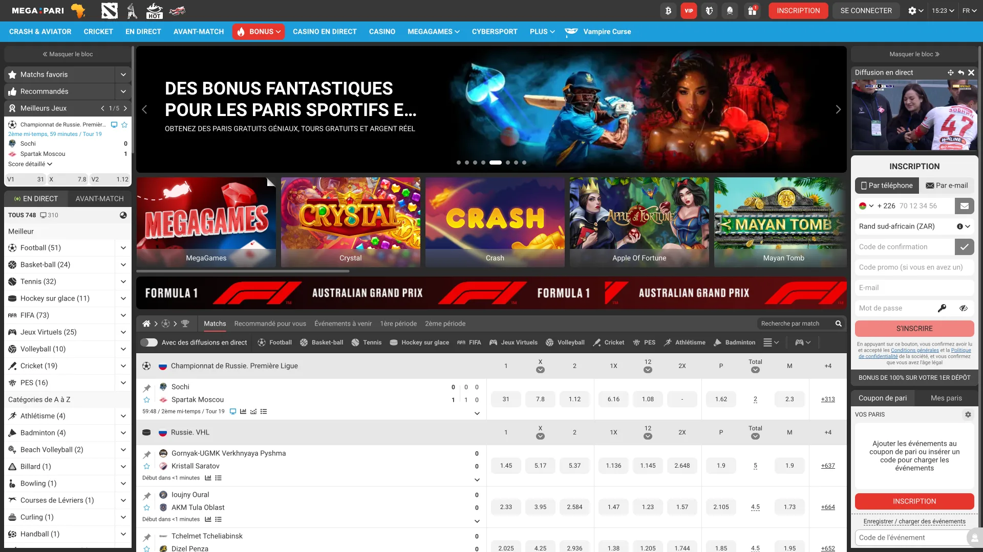
Task: Open the gift/bonus icon with notification badge
Action: 753,10
